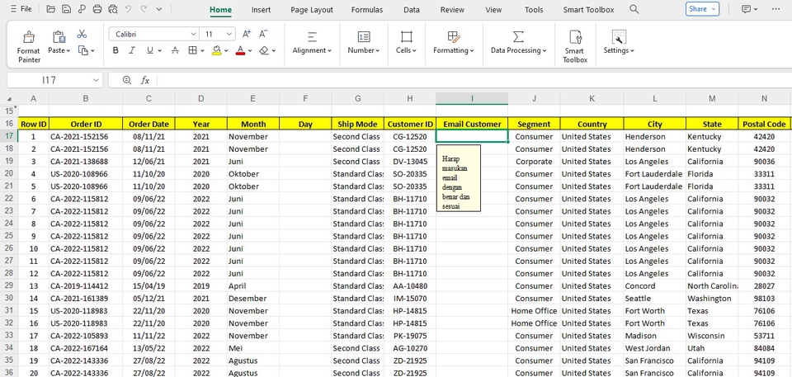Click into the formula bar input

tap(474, 80)
